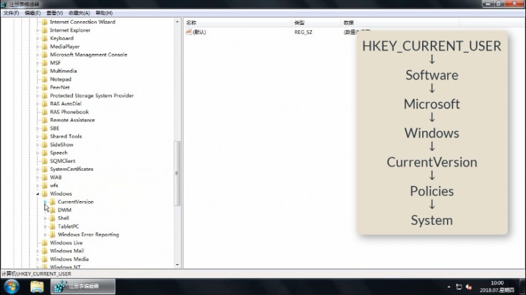The height and width of the screenshot is (295, 526).
Task: Click Registry Editor taskbar button
Action: point(83,286)
